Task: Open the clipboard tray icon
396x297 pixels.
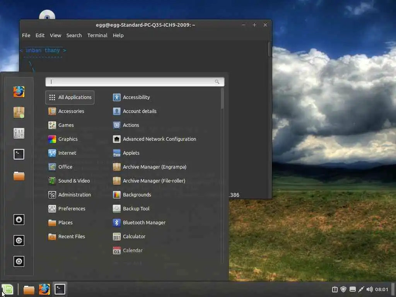Action: (335, 289)
